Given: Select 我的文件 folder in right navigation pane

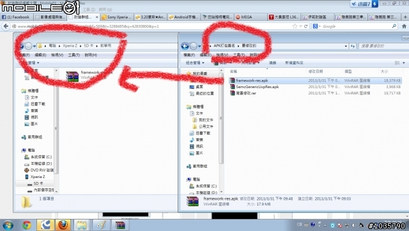Looking at the screenshot, I should [206, 120].
